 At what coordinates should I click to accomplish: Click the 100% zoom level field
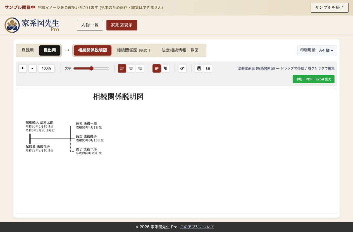click(46, 68)
